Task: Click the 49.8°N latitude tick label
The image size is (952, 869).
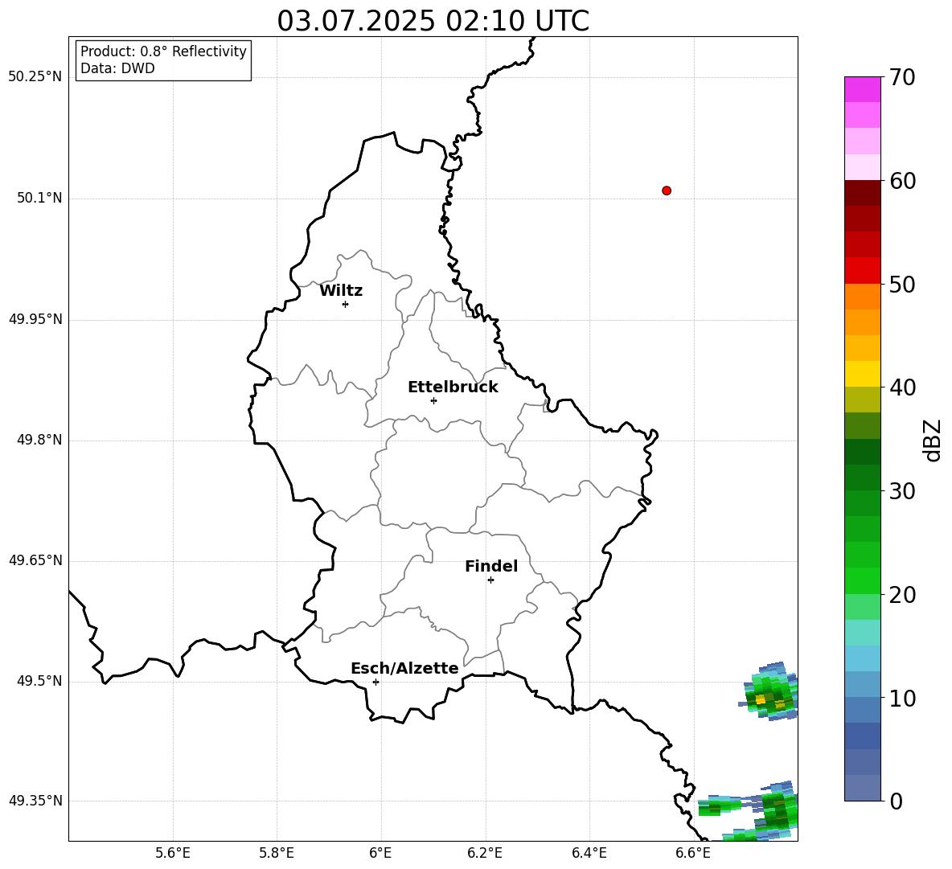Action: [39, 440]
